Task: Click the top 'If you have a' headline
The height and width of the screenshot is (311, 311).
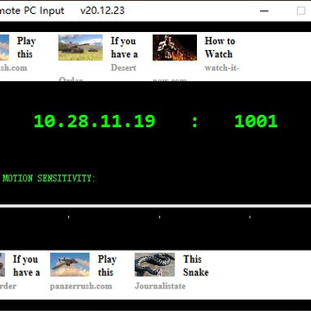Action: click(x=124, y=48)
